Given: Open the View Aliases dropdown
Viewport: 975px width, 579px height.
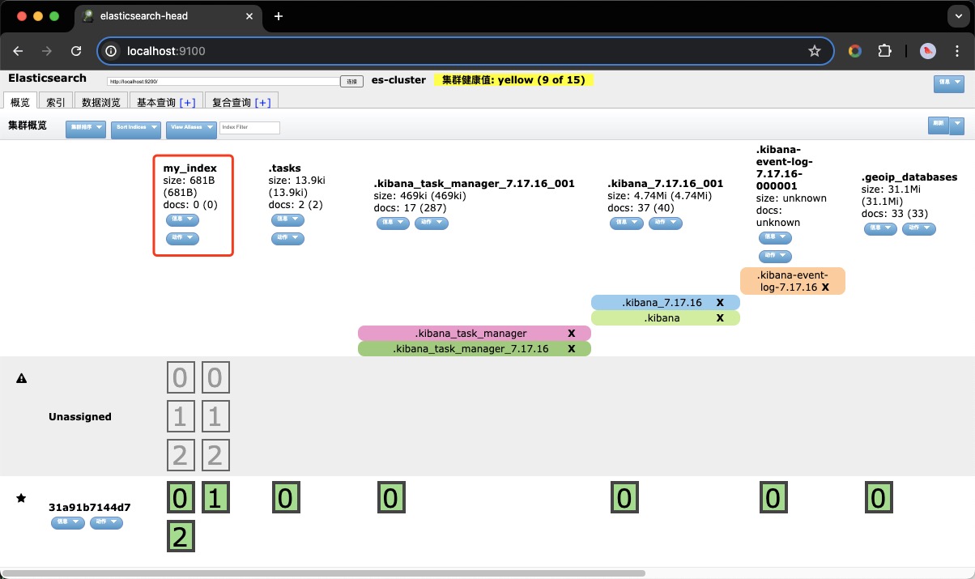Looking at the screenshot, I should 191,127.
